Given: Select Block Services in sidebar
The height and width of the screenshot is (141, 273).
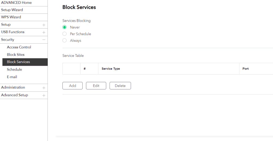Looking at the screenshot, I should pyautogui.click(x=18, y=62).
